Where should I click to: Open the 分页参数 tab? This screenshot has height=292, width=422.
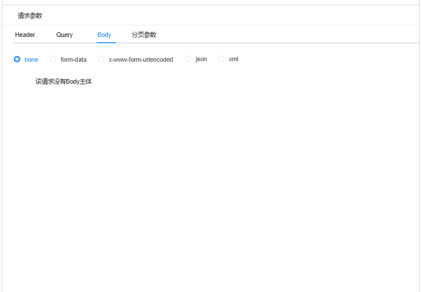[x=144, y=35]
